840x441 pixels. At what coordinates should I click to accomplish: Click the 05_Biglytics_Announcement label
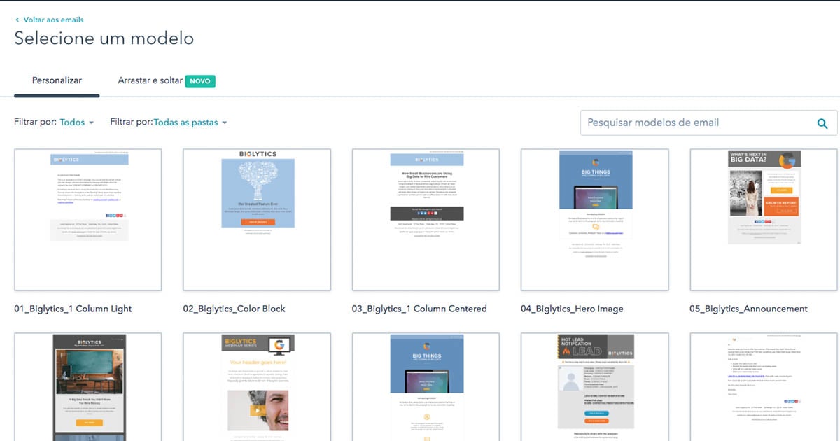coord(748,309)
